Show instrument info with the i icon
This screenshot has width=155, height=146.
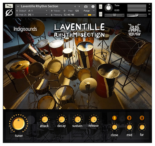click(x=93, y=7)
